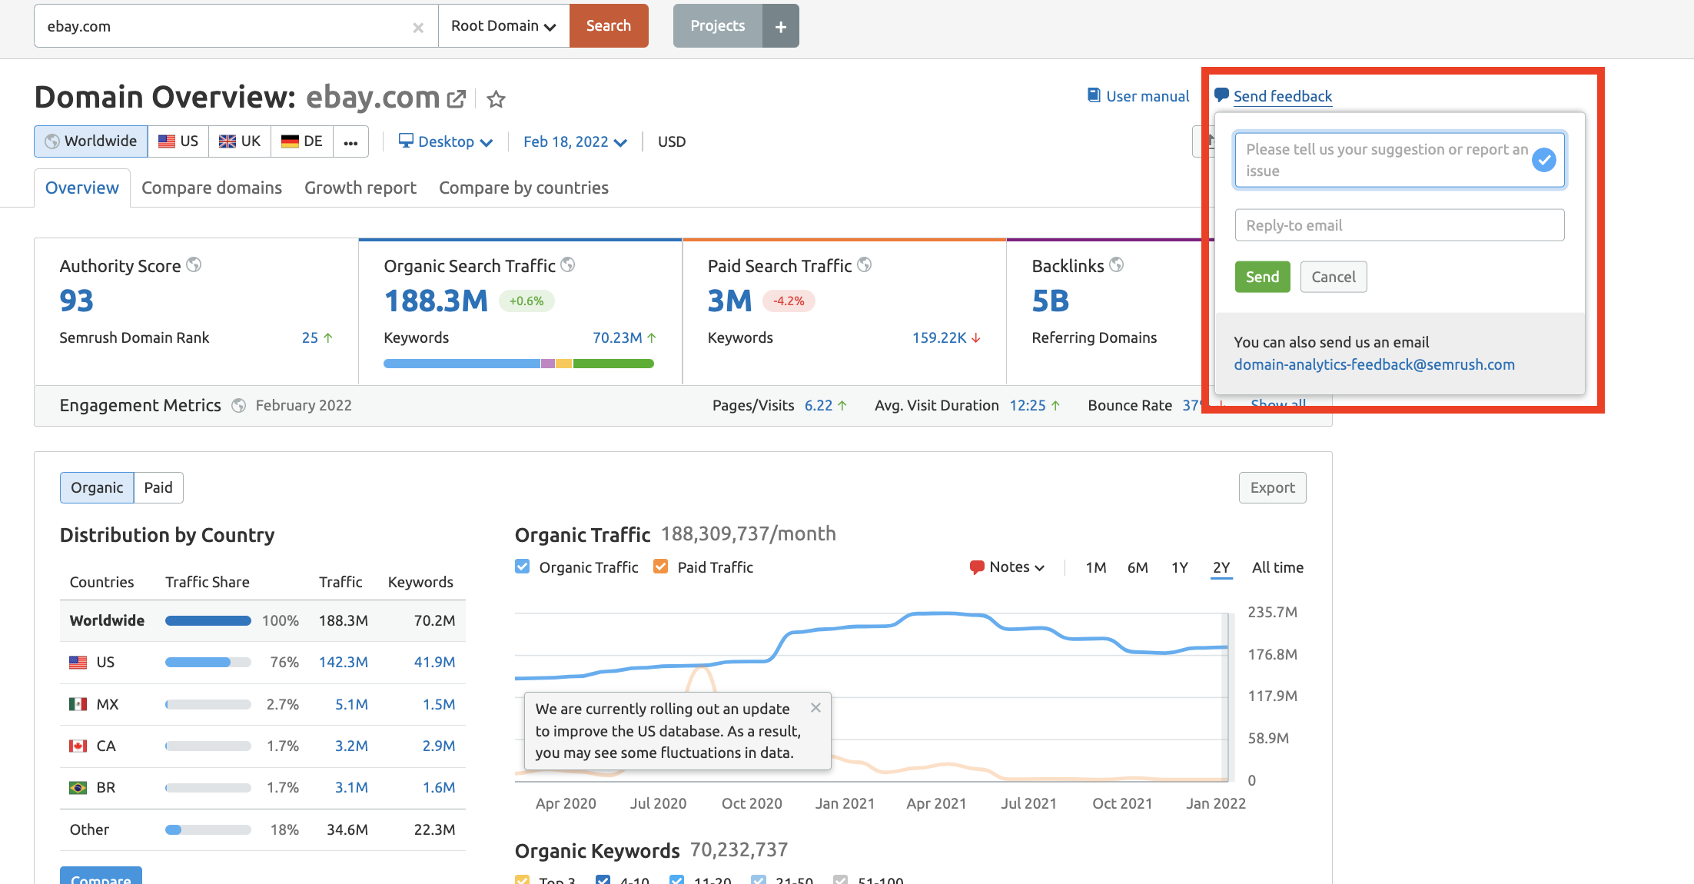Open the Root Domain dropdown
The height and width of the screenshot is (884, 1694).
point(503,25)
